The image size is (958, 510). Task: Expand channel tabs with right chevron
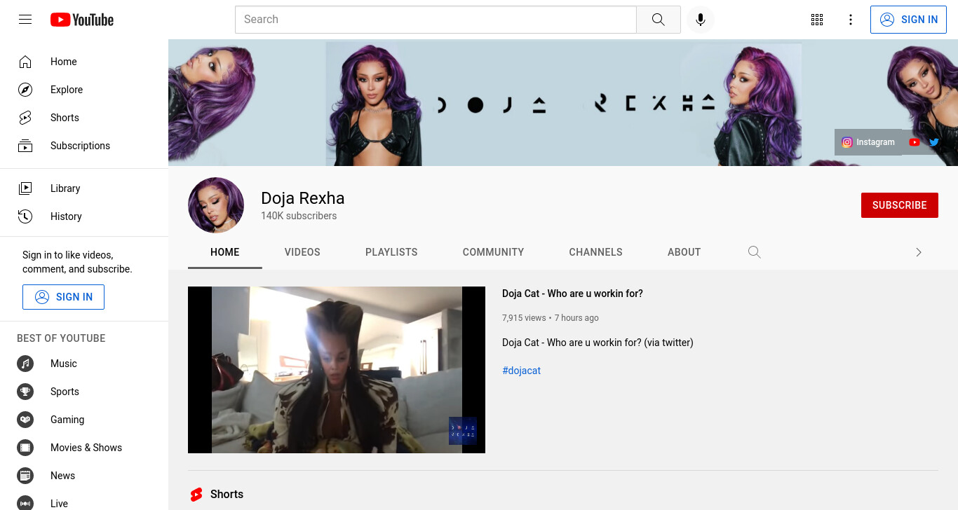pyautogui.click(x=919, y=252)
